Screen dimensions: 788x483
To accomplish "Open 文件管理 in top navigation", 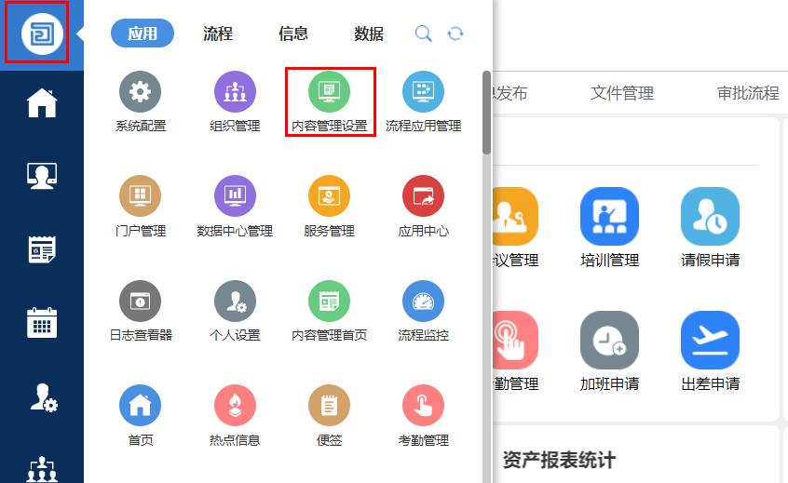I will (621, 93).
